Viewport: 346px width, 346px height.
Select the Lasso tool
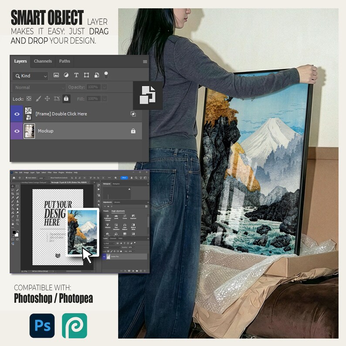coord(13,190)
